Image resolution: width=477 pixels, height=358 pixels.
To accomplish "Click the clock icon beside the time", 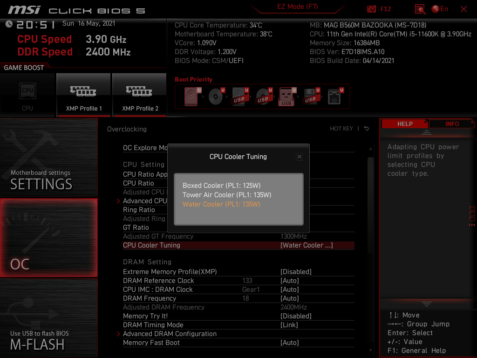I will coord(9,24).
